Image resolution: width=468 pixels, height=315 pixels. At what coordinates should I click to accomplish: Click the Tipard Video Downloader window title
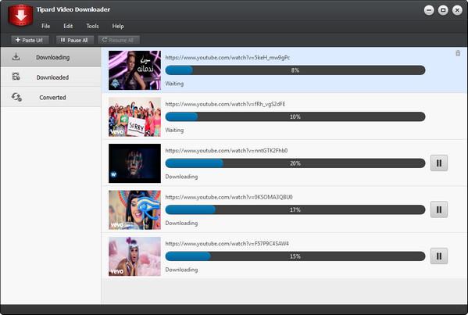pos(73,9)
